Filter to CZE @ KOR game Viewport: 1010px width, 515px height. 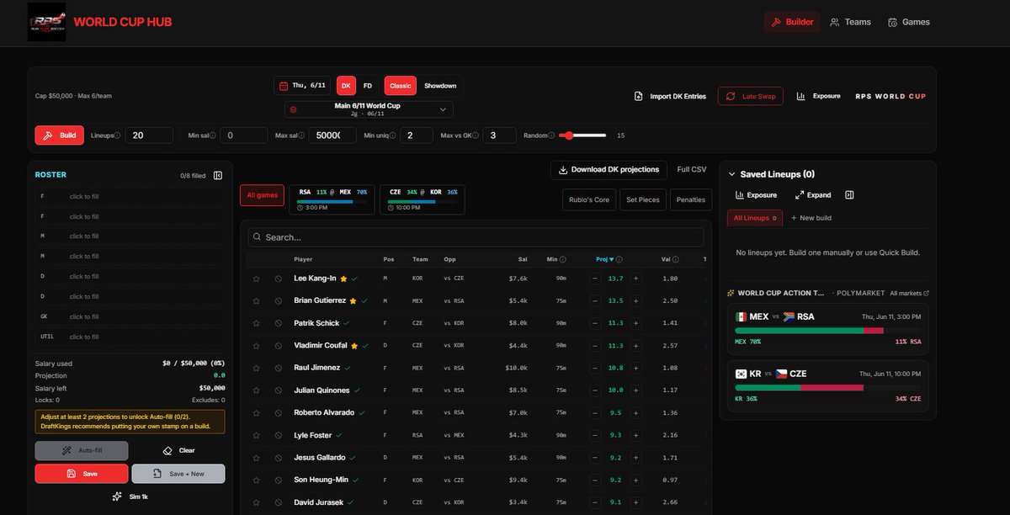coord(422,199)
